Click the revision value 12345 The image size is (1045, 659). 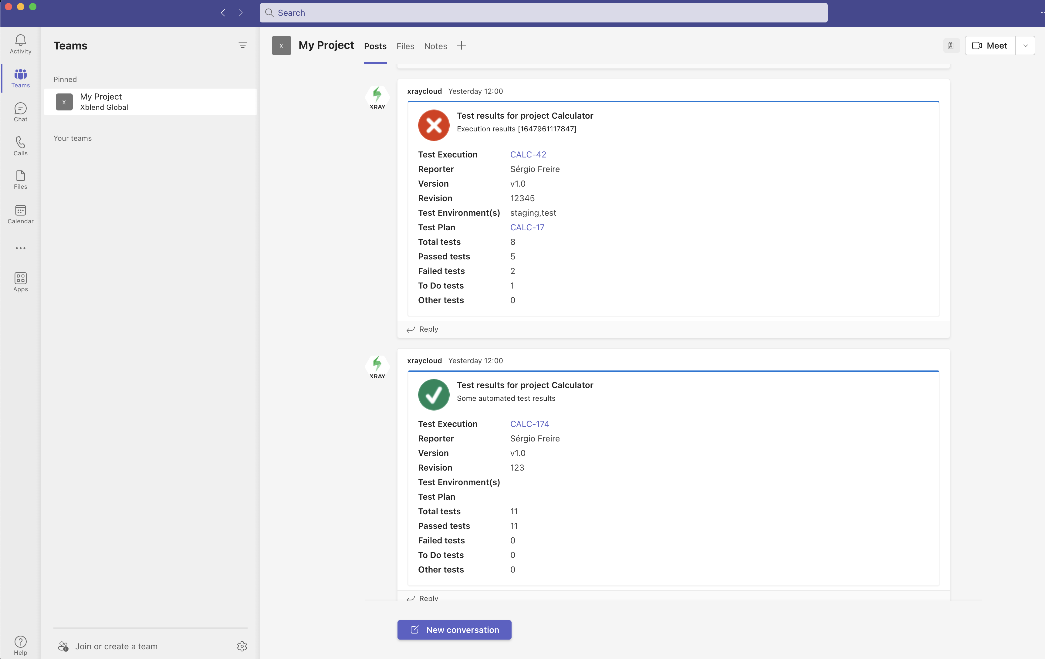click(522, 198)
